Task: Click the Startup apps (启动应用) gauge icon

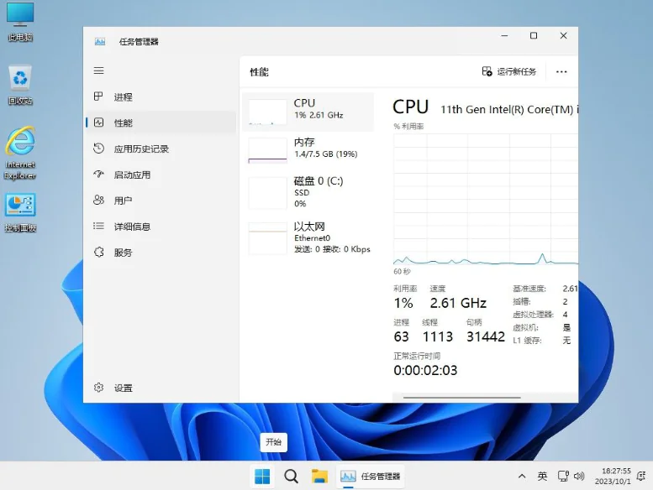Action: (x=98, y=175)
